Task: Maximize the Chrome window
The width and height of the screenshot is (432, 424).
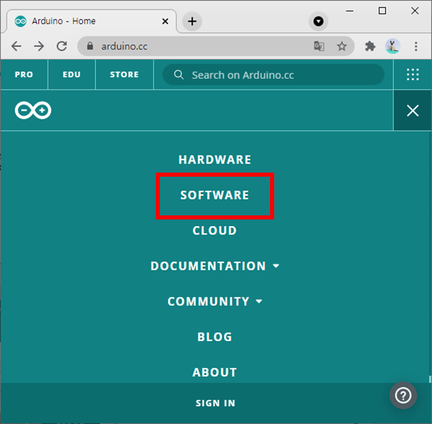Action: pos(382,11)
